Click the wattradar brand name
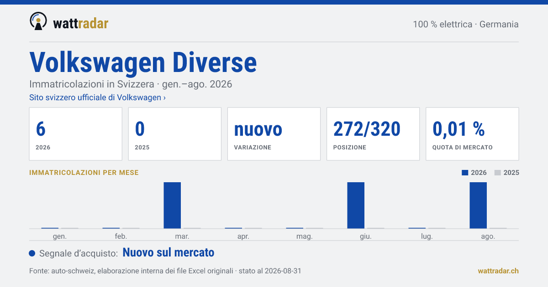The image size is (548, 287). coord(80,23)
